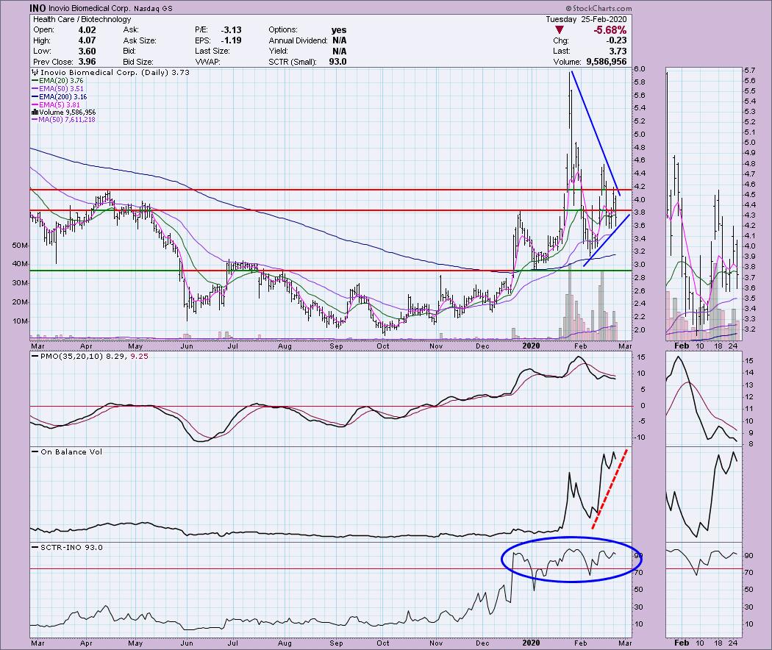Viewport: 772px width, 650px height.
Task: Click the Last price 3.73
Action: [618, 51]
